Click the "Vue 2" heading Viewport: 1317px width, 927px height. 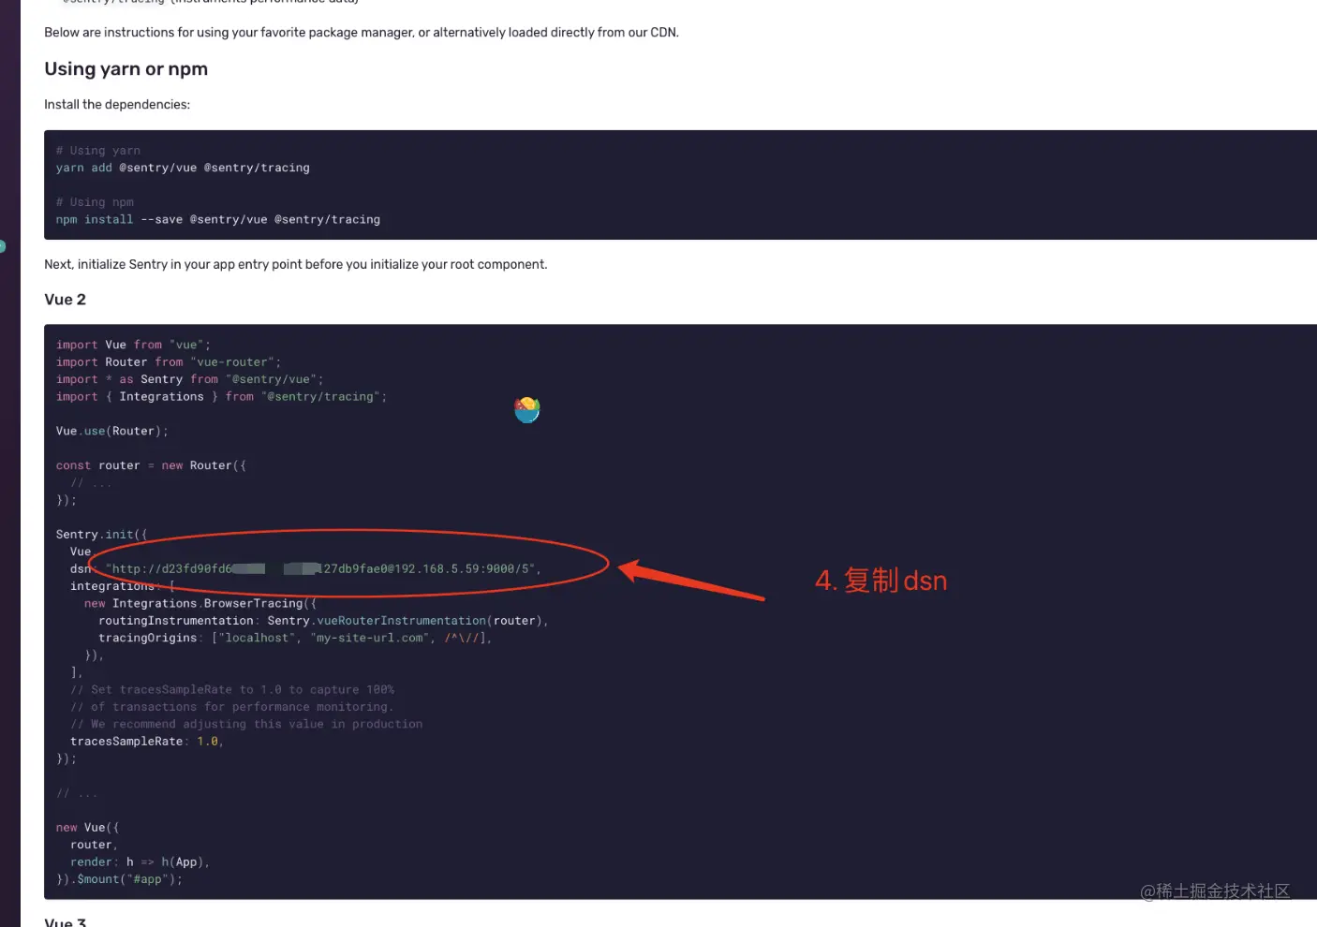(65, 300)
